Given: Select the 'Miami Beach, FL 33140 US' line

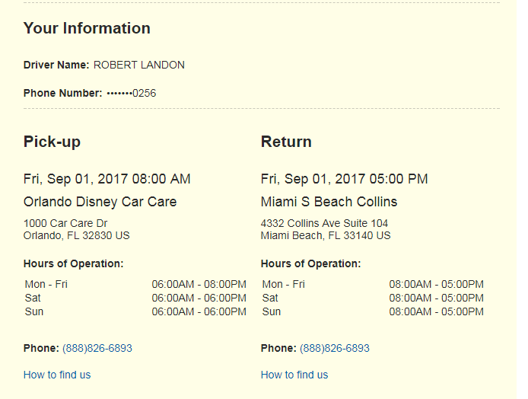Looking at the screenshot, I should (326, 236).
